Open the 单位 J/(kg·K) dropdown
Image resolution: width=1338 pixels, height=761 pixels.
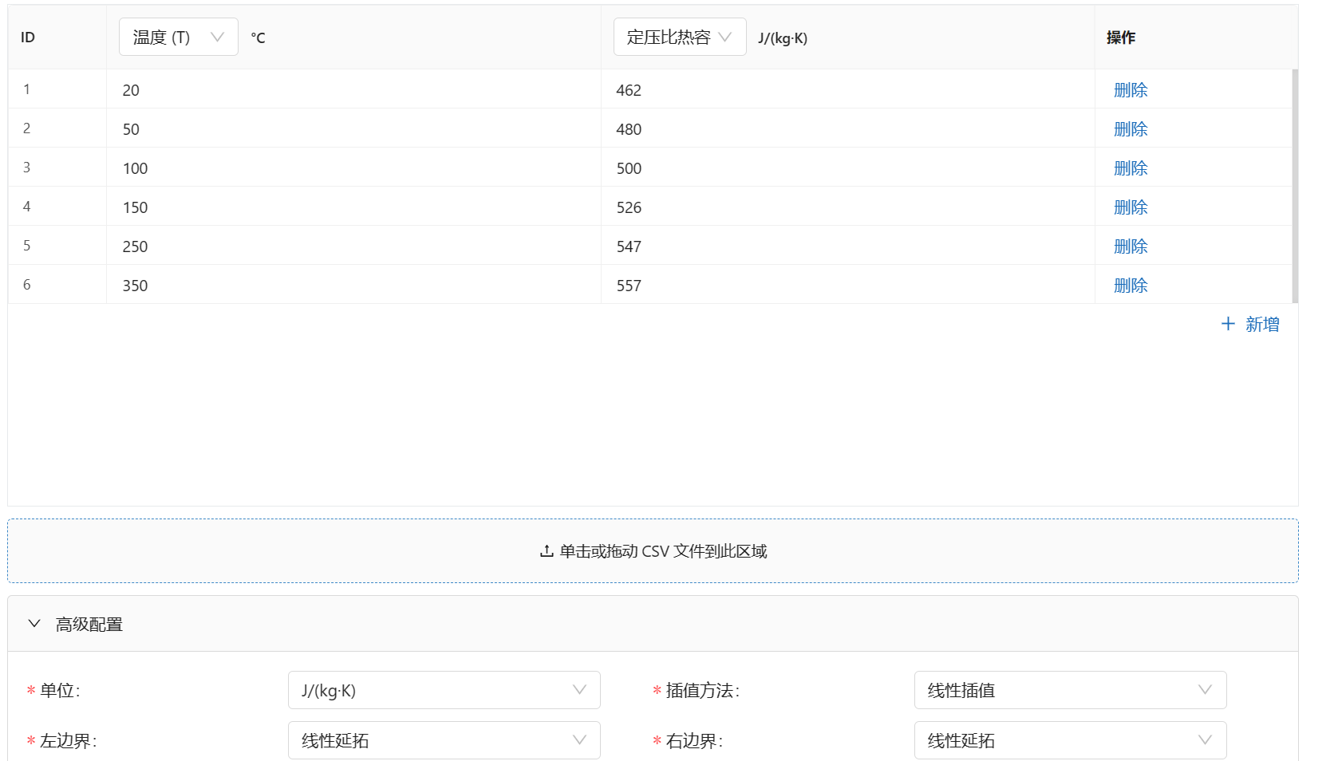[444, 690]
